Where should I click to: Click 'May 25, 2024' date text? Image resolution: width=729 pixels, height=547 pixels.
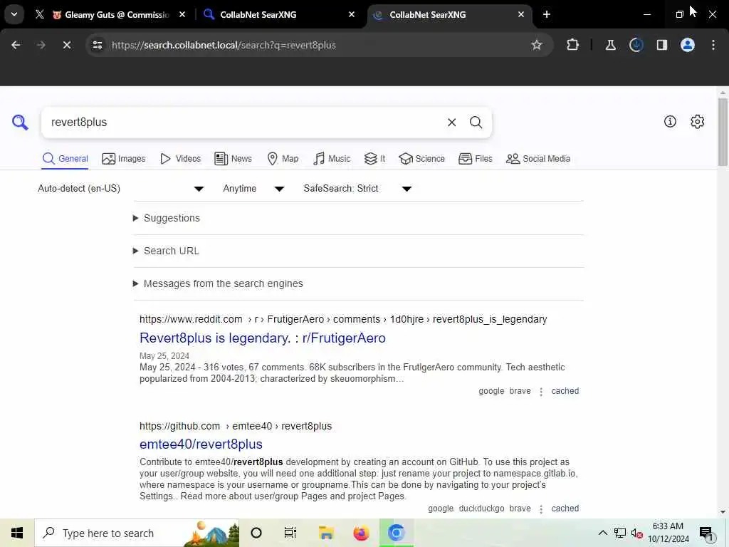tap(164, 356)
